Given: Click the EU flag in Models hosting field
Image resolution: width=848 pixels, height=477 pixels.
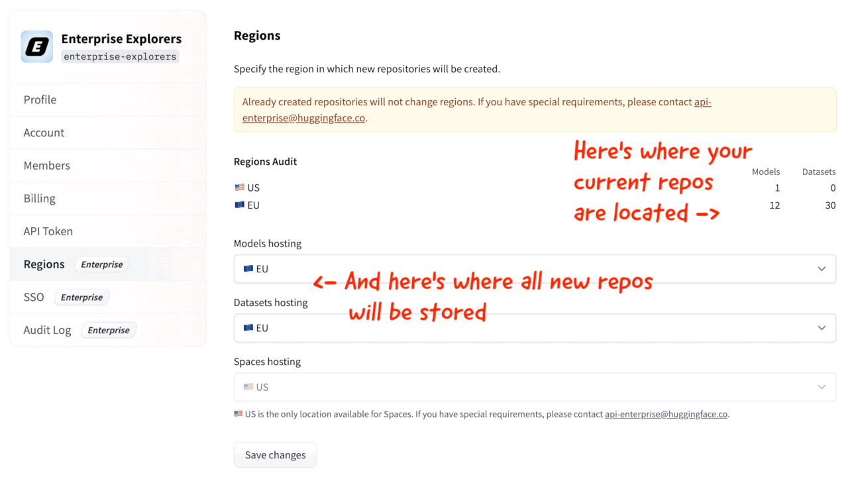Looking at the screenshot, I should click(248, 269).
